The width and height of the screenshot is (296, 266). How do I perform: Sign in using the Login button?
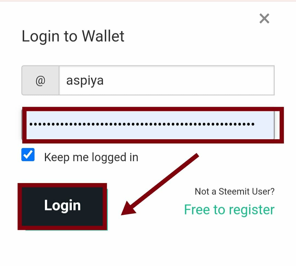62,207
